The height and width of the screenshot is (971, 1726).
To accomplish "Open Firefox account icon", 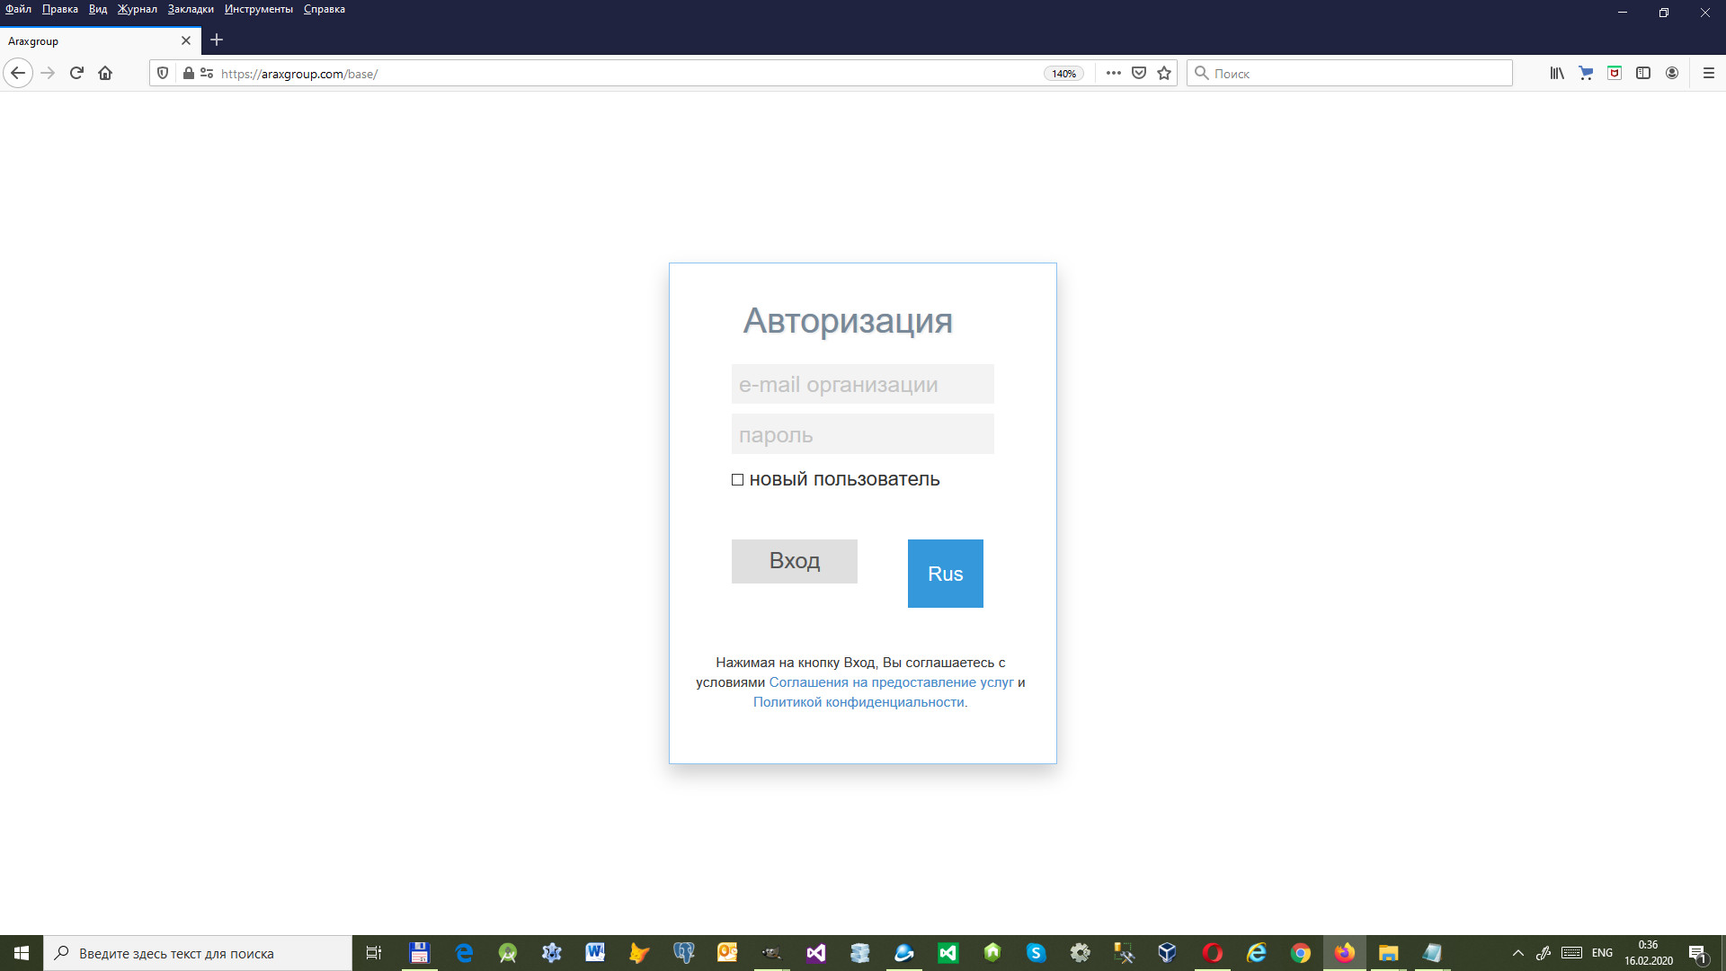I will click(1672, 74).
